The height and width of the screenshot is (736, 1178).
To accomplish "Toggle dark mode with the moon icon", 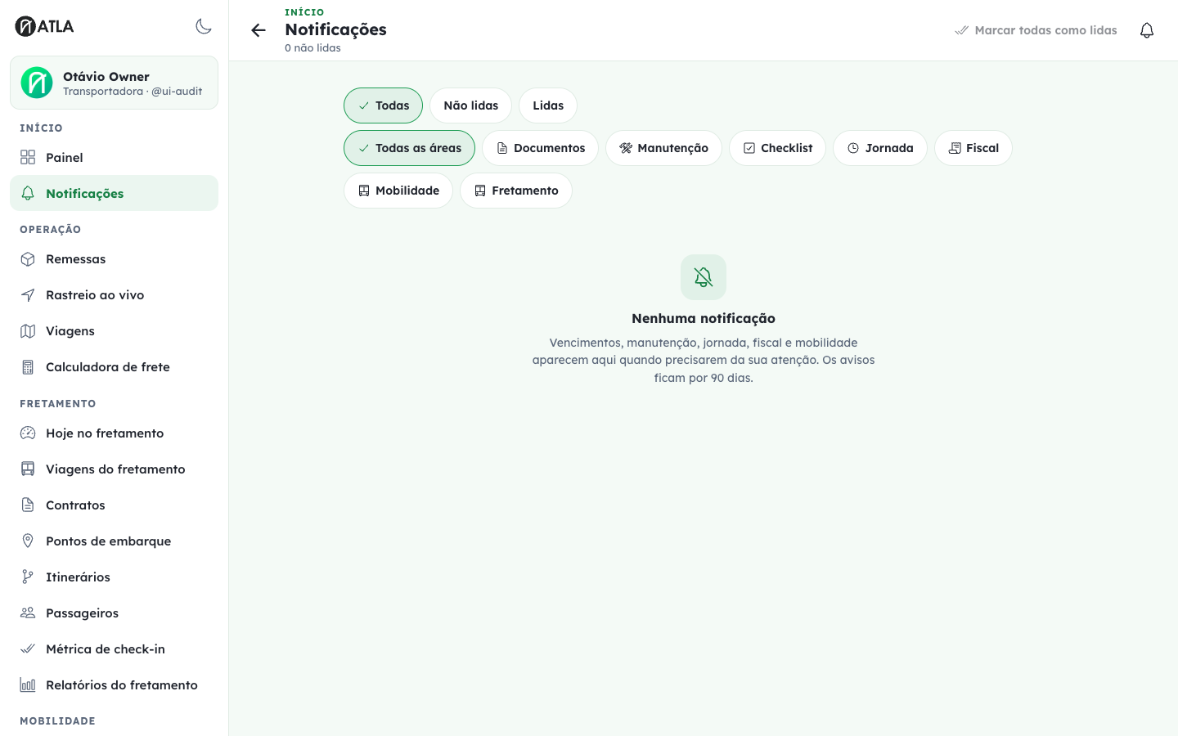I will pos(204,26).
